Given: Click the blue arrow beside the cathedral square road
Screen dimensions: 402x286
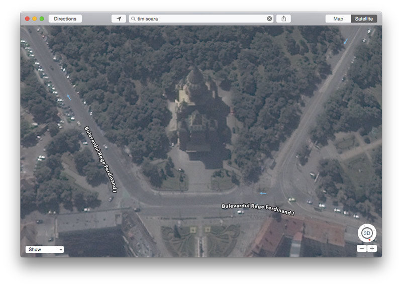Looking at the screenshot, I should (x=262, y=193).
